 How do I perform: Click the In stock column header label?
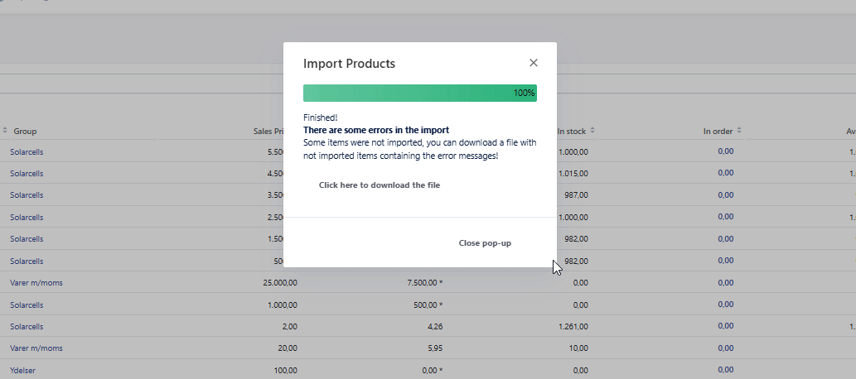coord(572,132)
